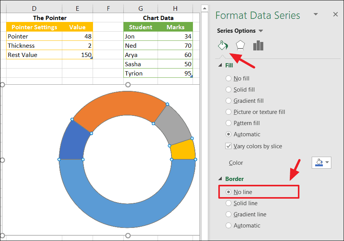Open the Effects pentagon icon
344x241 pixels.
click(x=240, y=45)
